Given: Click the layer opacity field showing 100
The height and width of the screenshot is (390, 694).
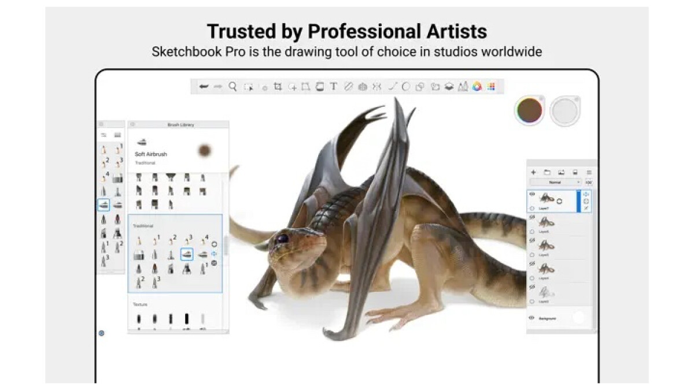Looking at the screenshot, I should (588, 182).
